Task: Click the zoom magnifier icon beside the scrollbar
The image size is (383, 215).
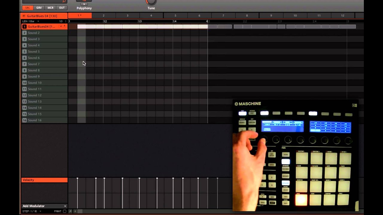Action: point(71,211)
